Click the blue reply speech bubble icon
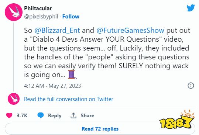 [41, 115]
